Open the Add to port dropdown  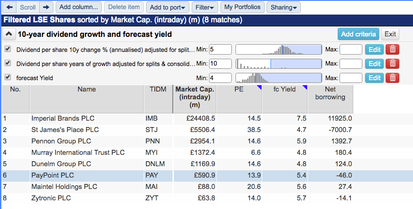pyautogui.click(x=167, y=7)
